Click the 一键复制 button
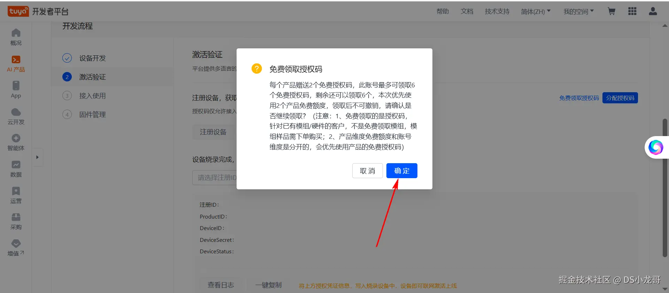The height and width of the screenshot is (293, 669). coord(268,285)
